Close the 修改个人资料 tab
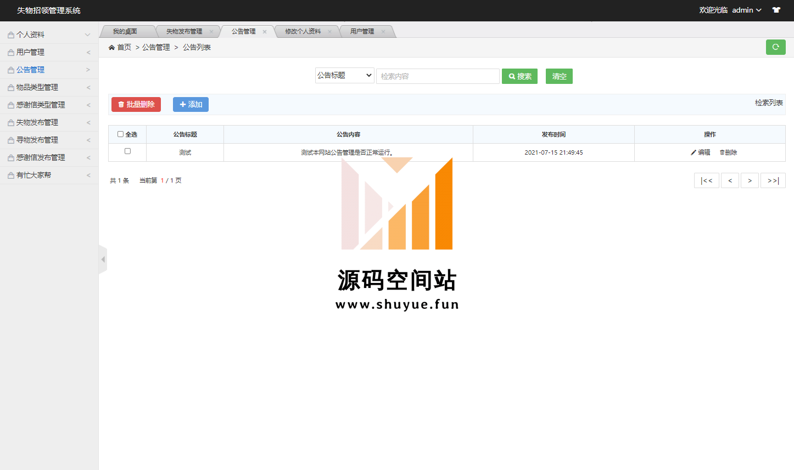The image size is (794, 470). (x=329, y=32)
